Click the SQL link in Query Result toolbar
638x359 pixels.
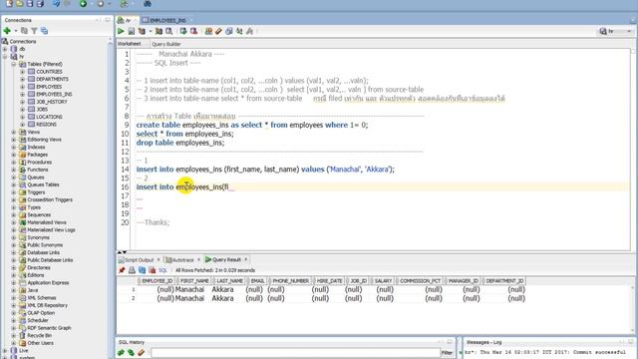click(x=162, y=270)
